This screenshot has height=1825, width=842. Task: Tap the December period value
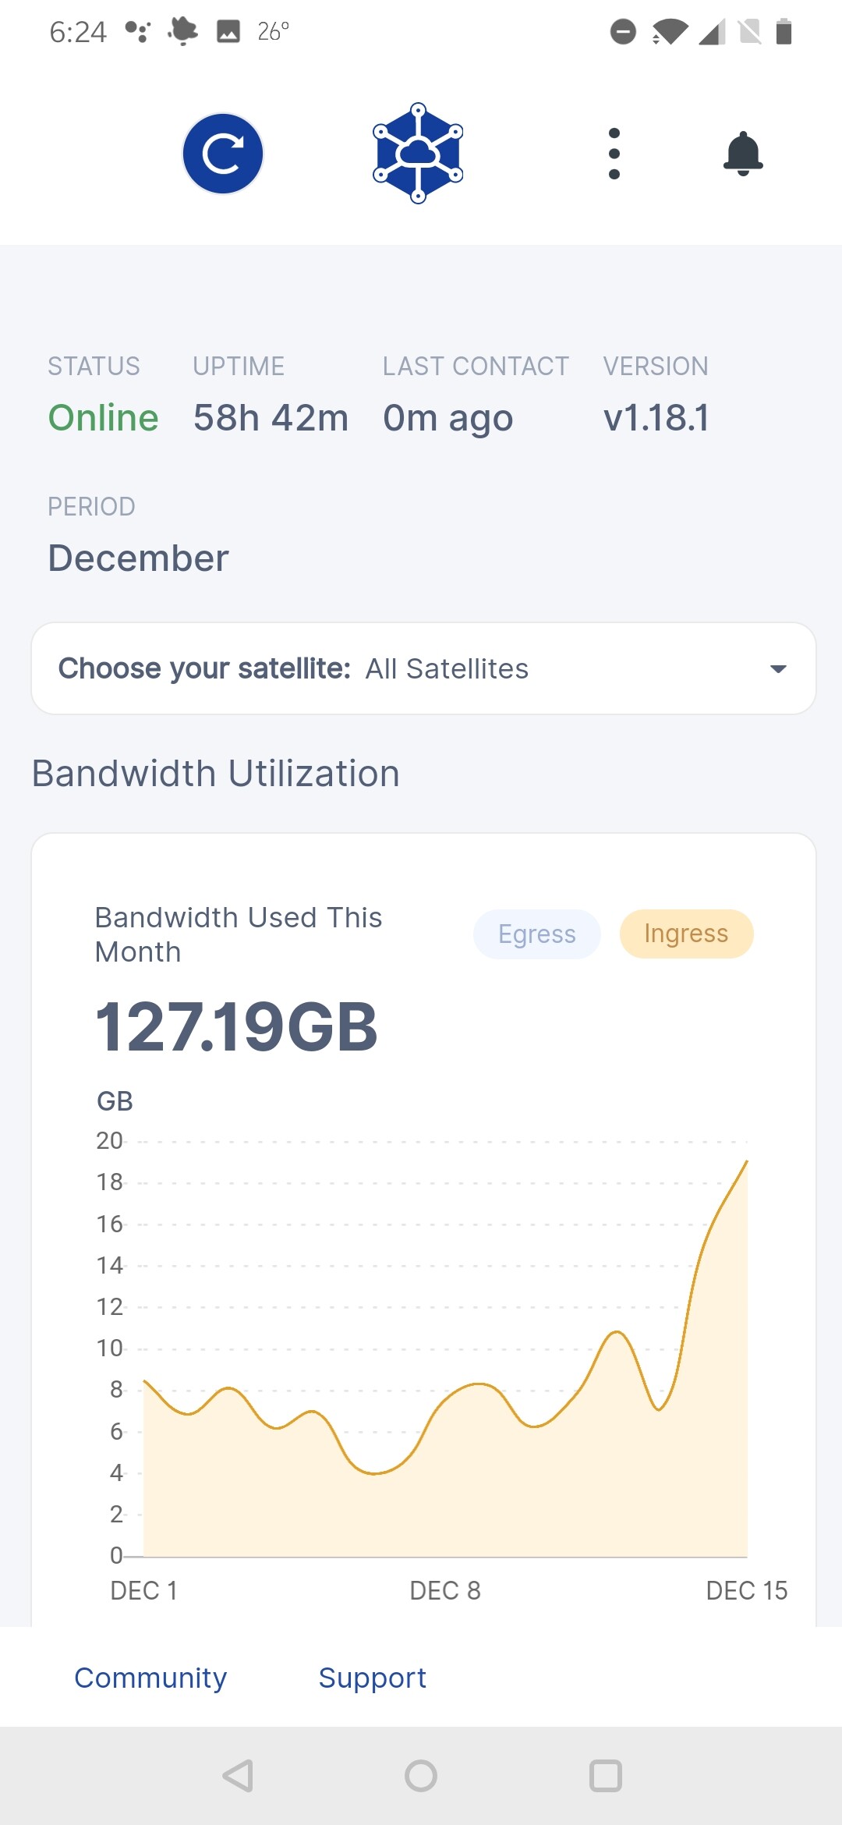tap(139, 558)
